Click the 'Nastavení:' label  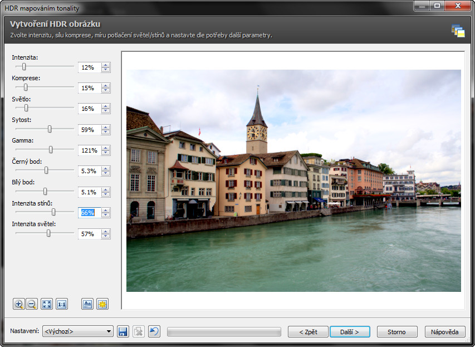25,331
